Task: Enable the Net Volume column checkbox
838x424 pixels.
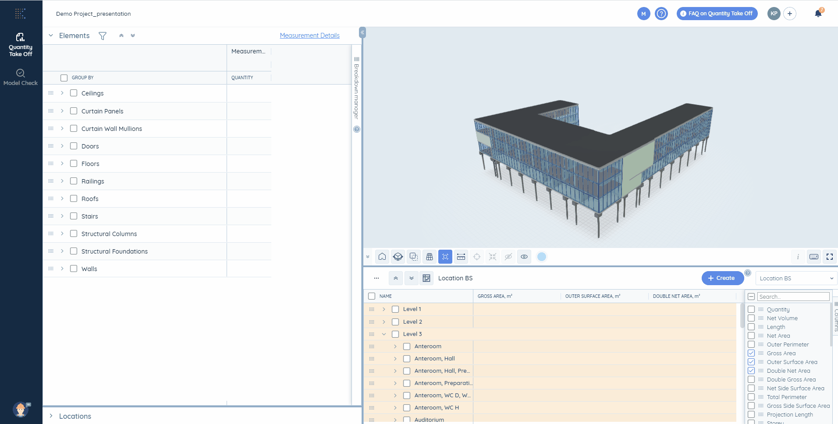Action: pos(751,318)
